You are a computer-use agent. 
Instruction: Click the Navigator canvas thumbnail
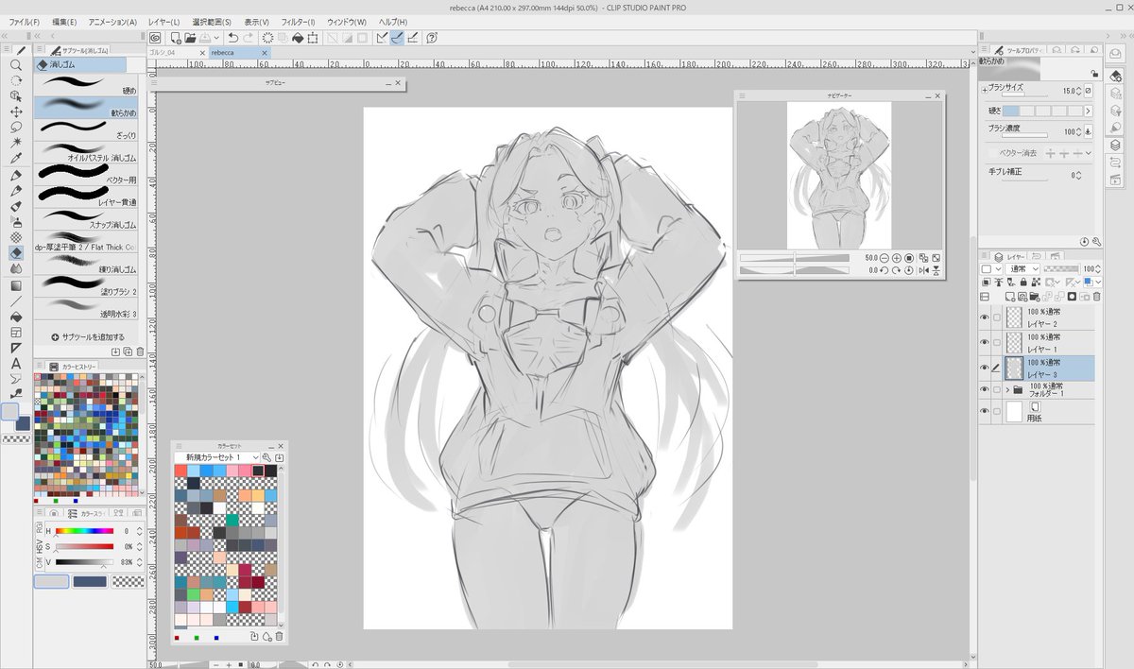(839, 176)
